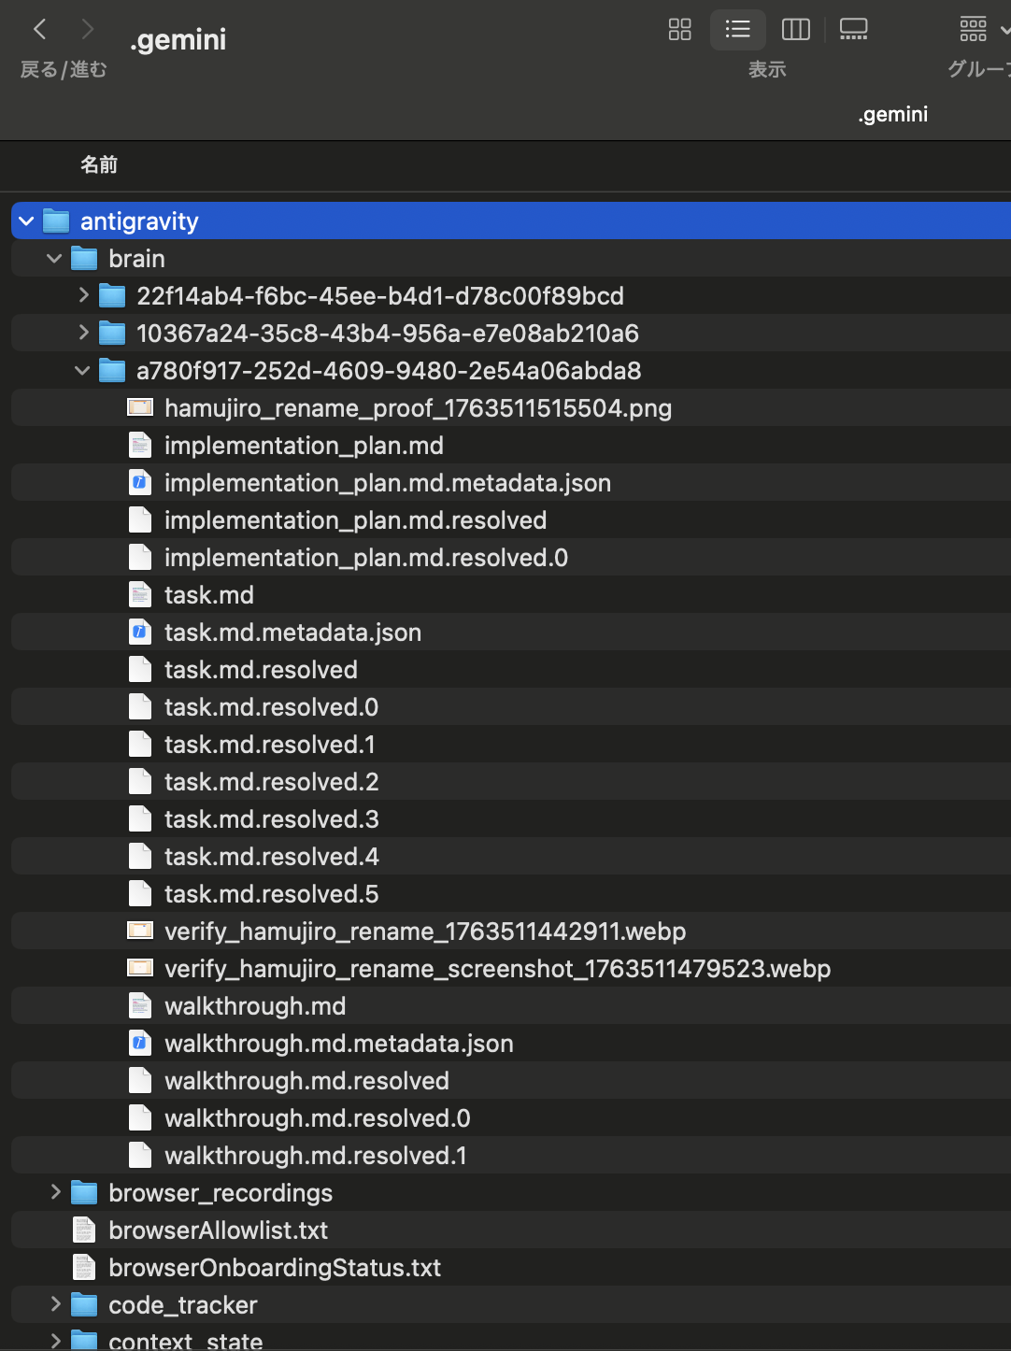Click the task.md file icon
1011x1351 pixels.
tap(140, 595)
